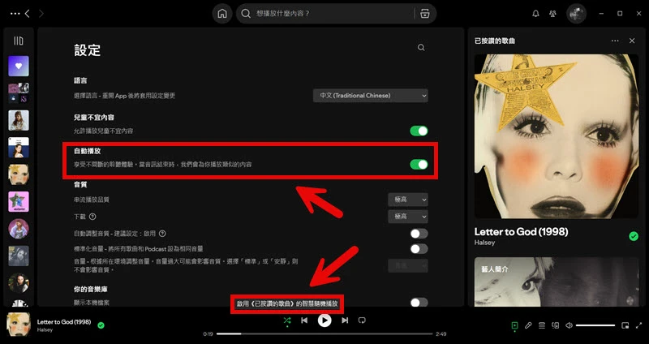
Task: Skip to the next track
Action: 345,320
